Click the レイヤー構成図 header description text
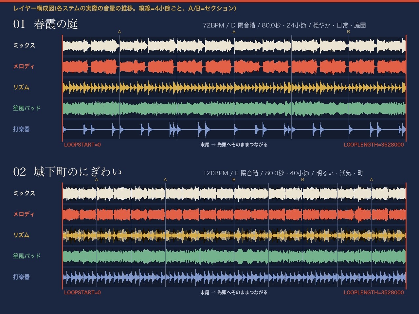The image size is (419, 314). click(125, 8)
